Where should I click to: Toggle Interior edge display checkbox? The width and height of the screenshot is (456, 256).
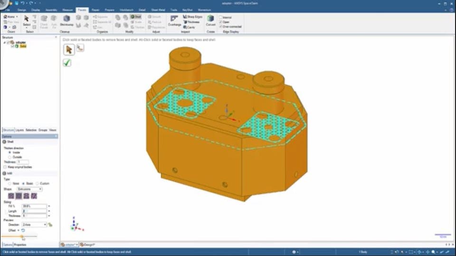(220, 18)
